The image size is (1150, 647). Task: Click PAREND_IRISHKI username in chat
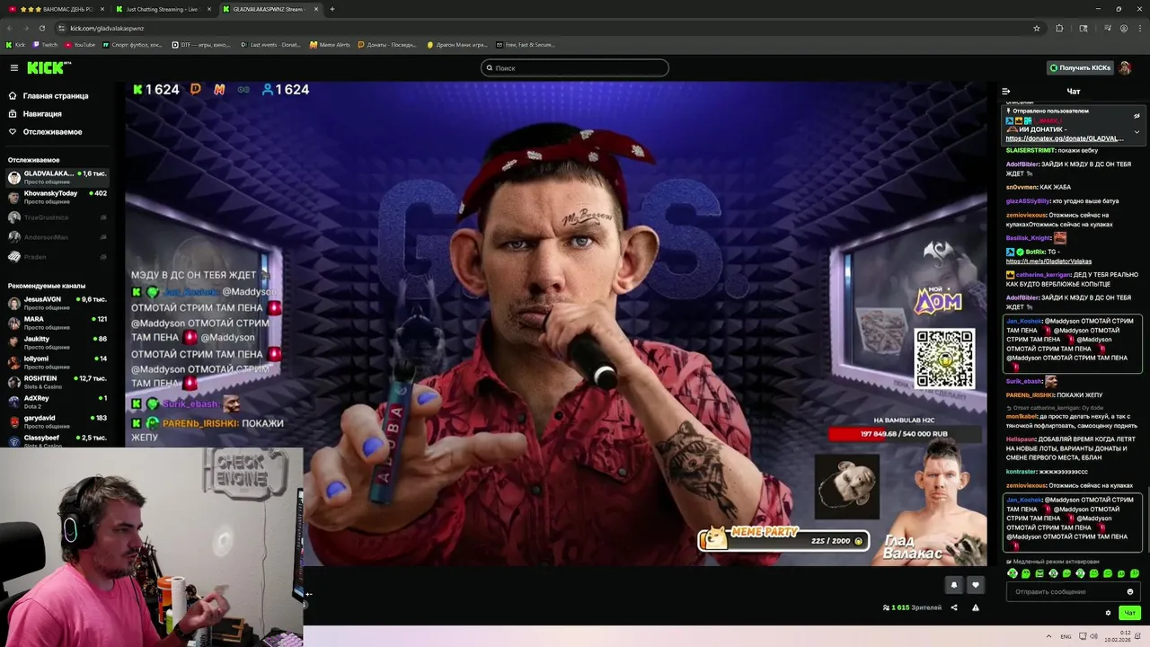(1030, 395)
